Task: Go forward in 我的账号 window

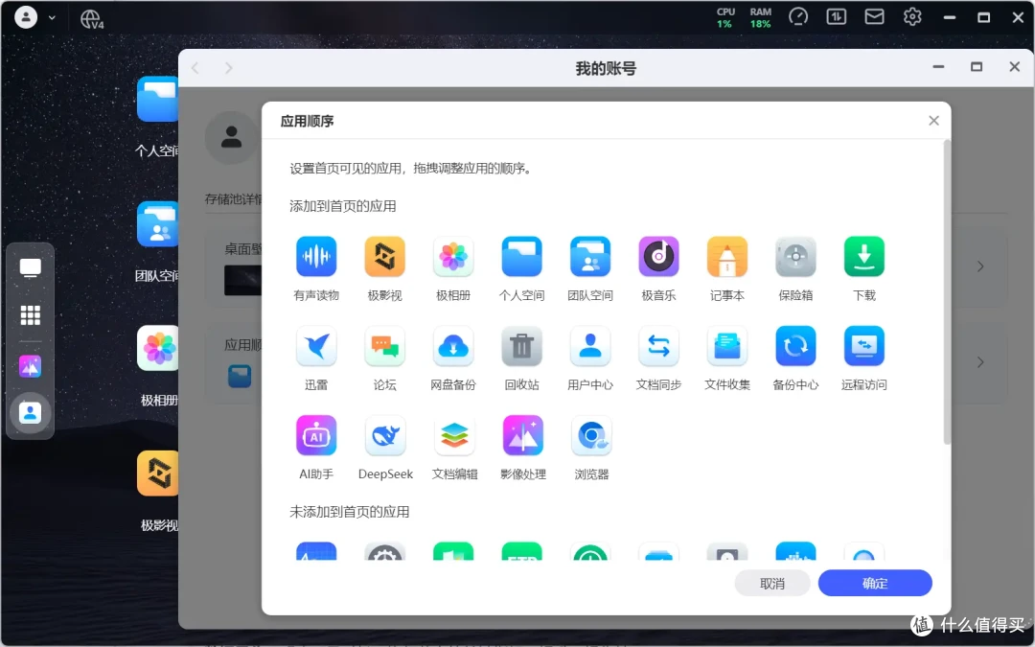Action: (x=228, y=68)
